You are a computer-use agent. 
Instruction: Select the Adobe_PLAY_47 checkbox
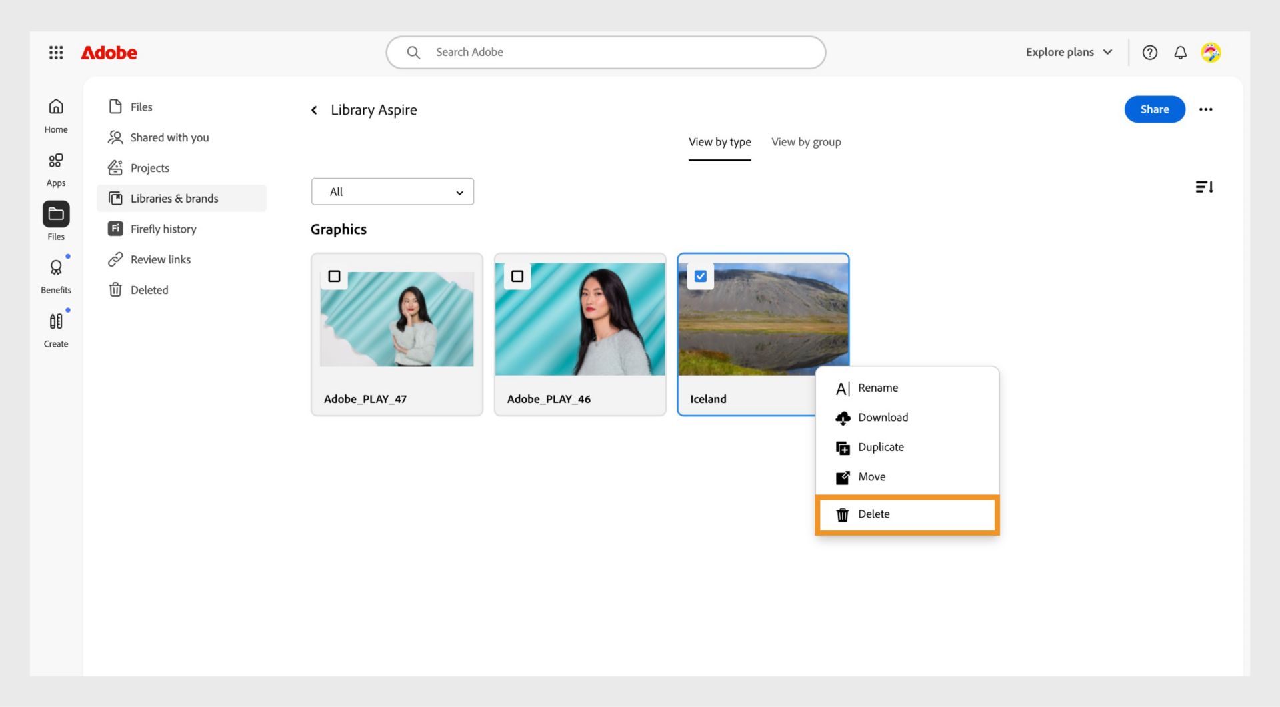[334, 276]
